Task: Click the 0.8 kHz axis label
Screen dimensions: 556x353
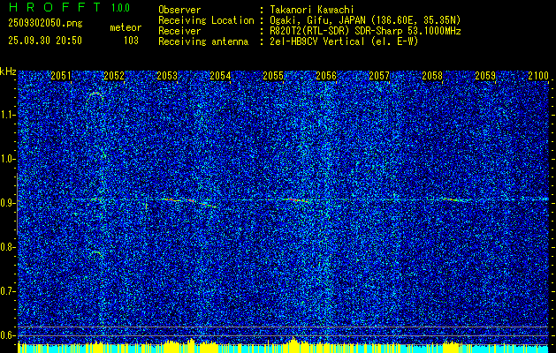Action: click(x=7, y=247)
